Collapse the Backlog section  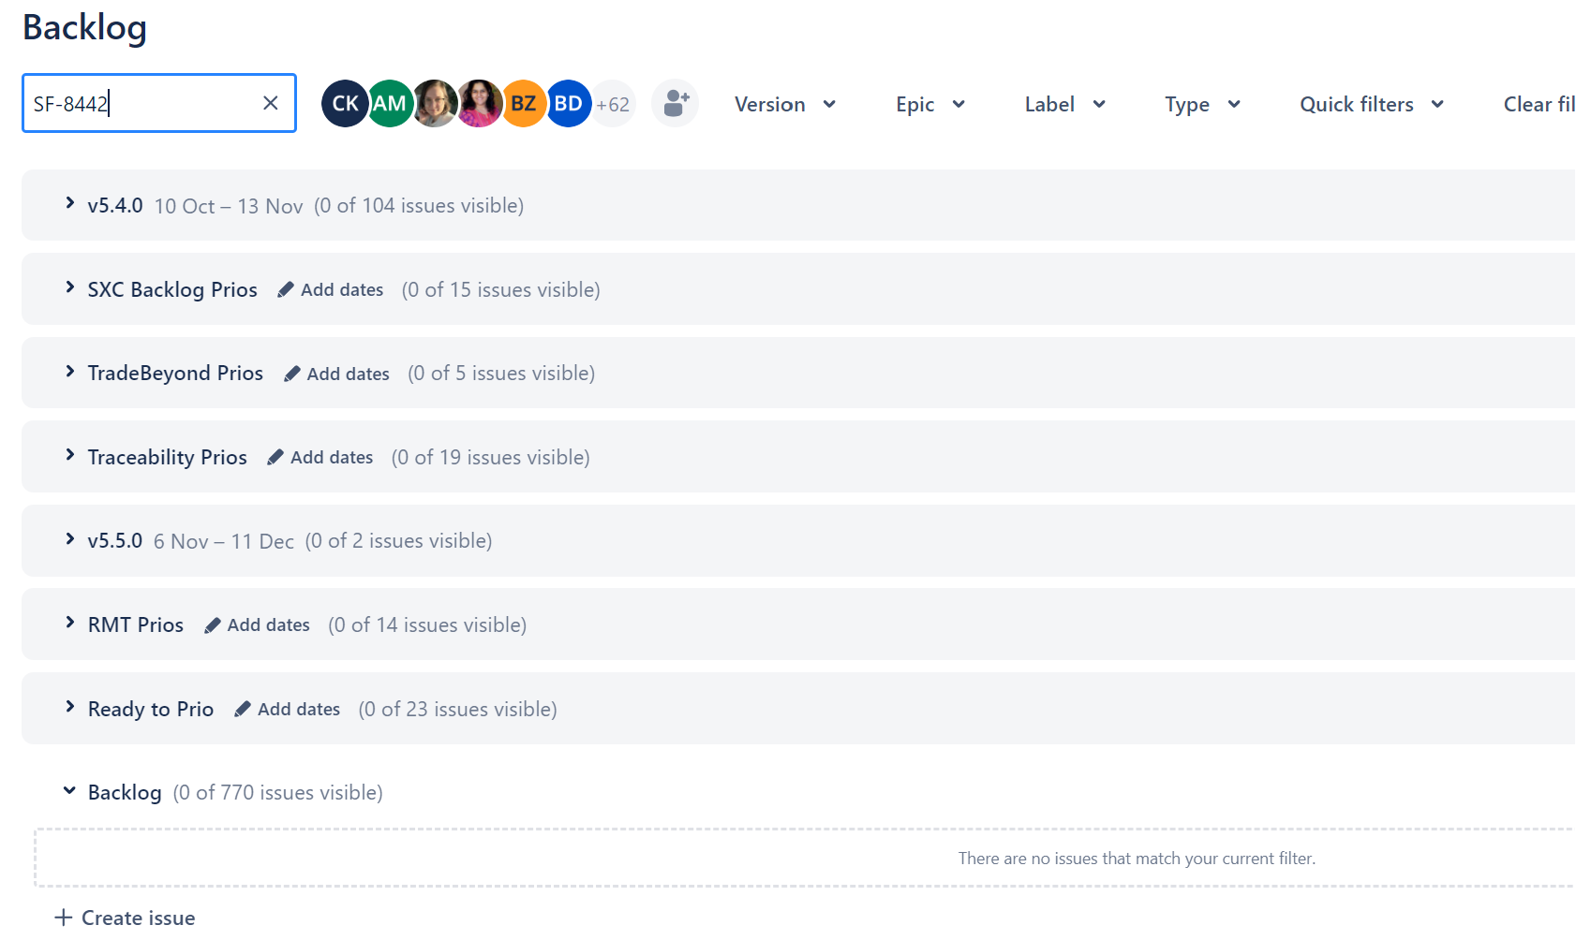click(x=68, y=790)
